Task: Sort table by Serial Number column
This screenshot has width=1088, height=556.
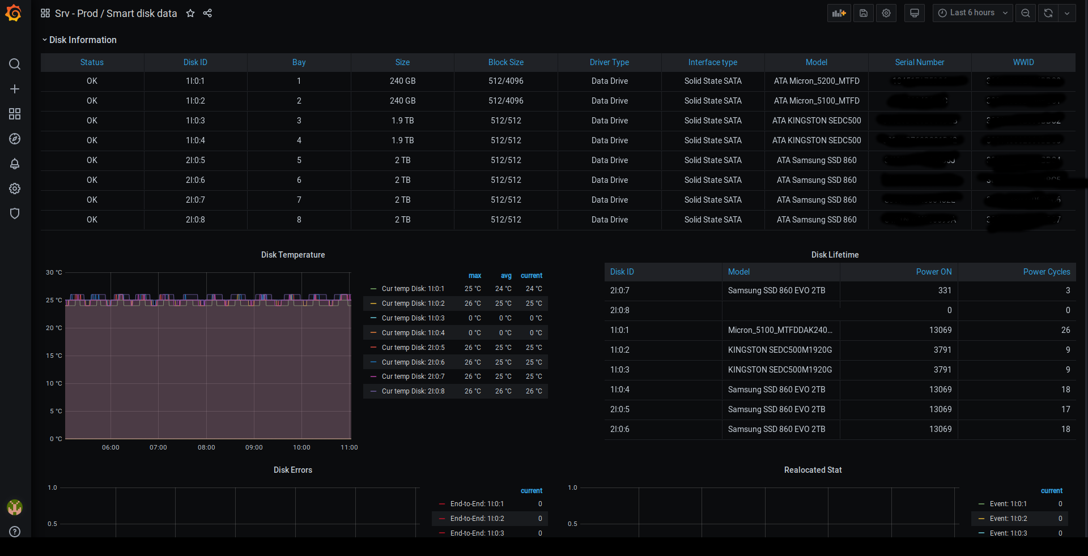Action: (x=920, y=62)
